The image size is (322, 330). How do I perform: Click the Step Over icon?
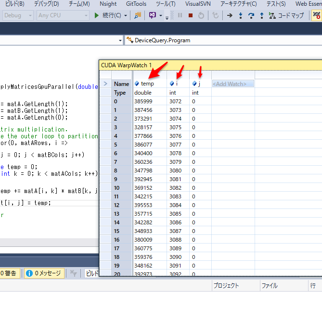(x=251, y=15)
